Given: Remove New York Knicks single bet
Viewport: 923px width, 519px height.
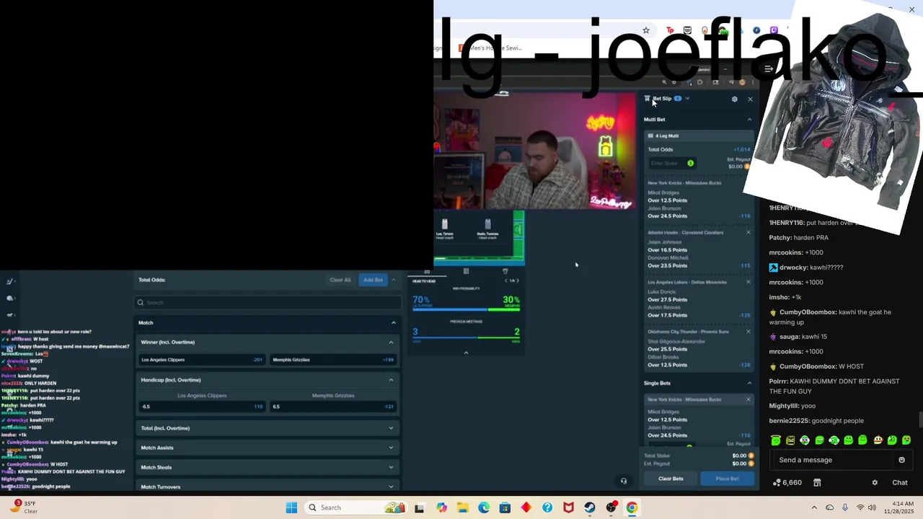Looking at the screenshot, I should [x=748, y=399].
